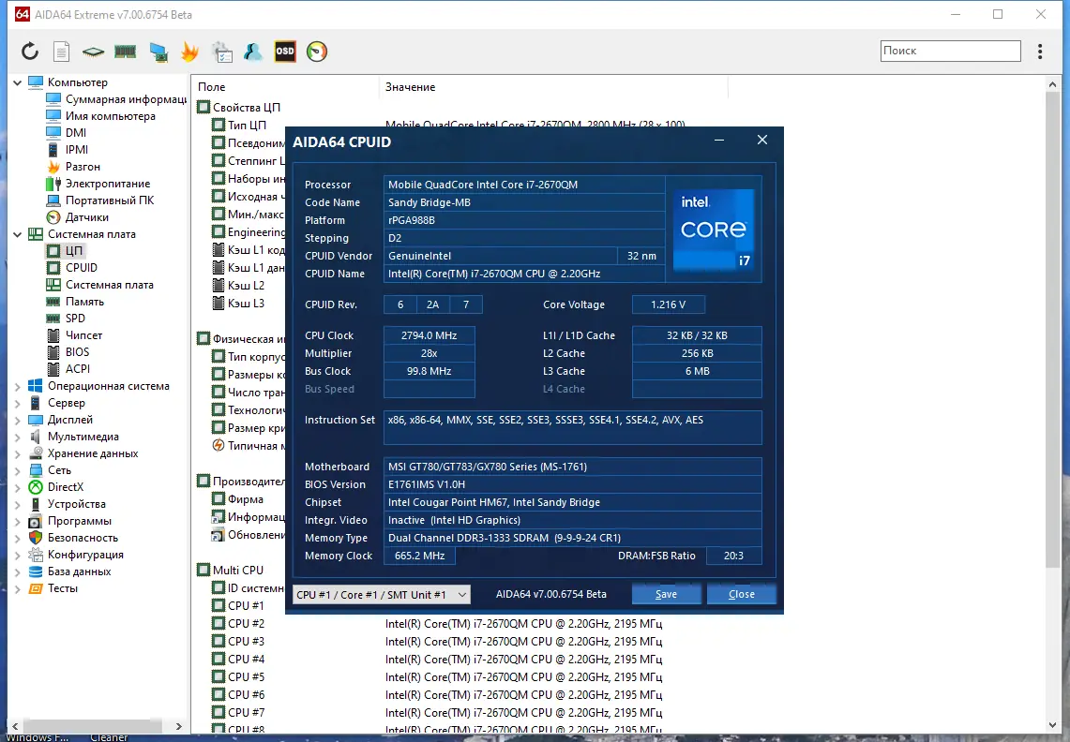
Task: Minimize the AIDA64 CPUID dialog
Action: [719, 140]
